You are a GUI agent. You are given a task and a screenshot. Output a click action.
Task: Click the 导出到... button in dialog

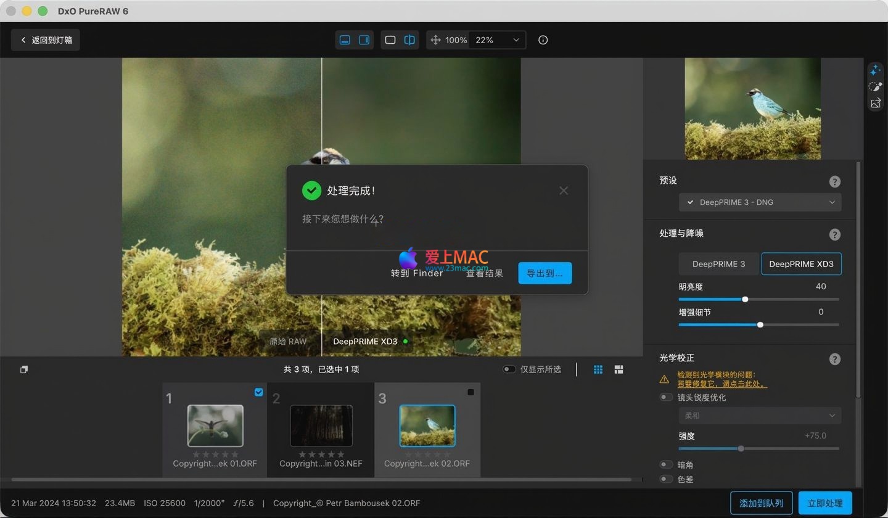(545, 273)
